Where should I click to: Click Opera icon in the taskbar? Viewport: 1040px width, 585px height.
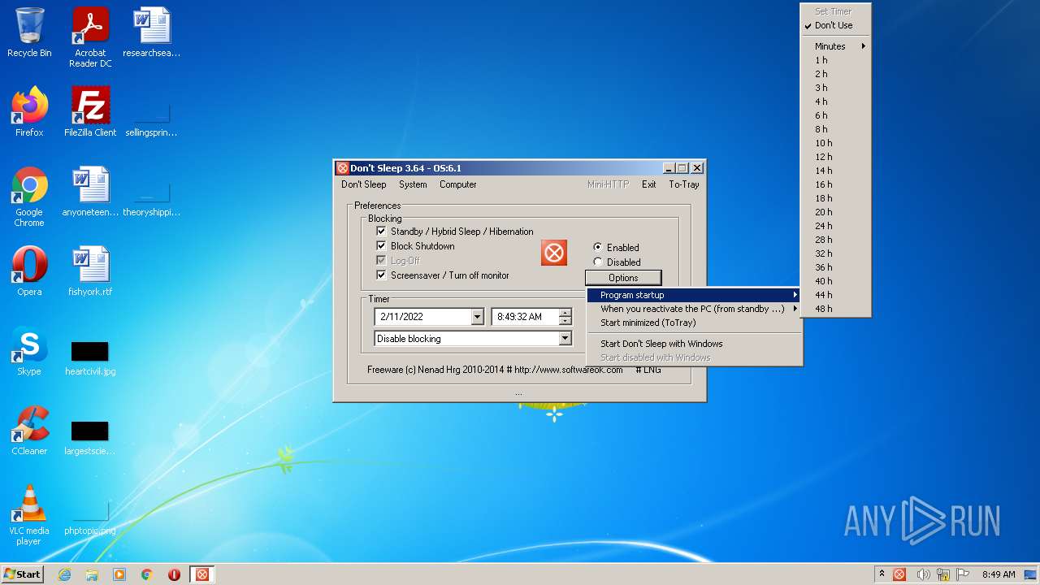click(174, 574)
